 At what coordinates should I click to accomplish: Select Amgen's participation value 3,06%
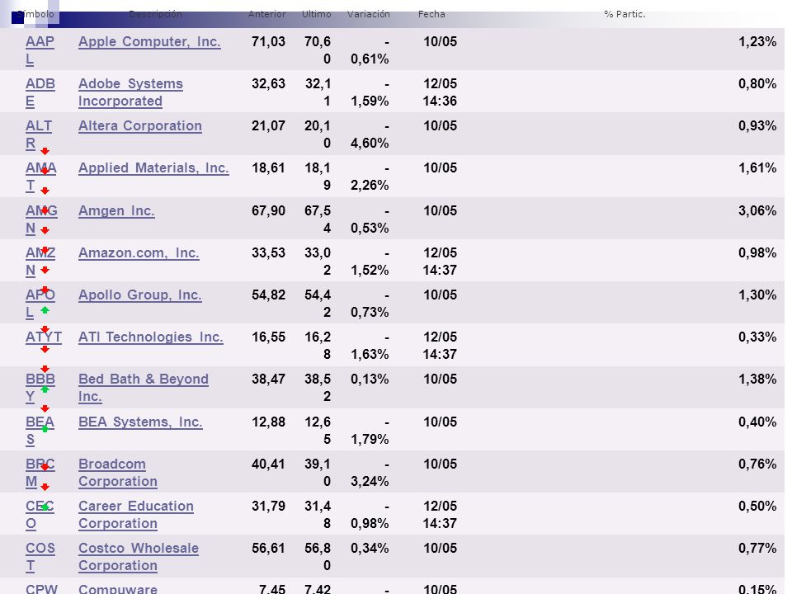point(757,210)
